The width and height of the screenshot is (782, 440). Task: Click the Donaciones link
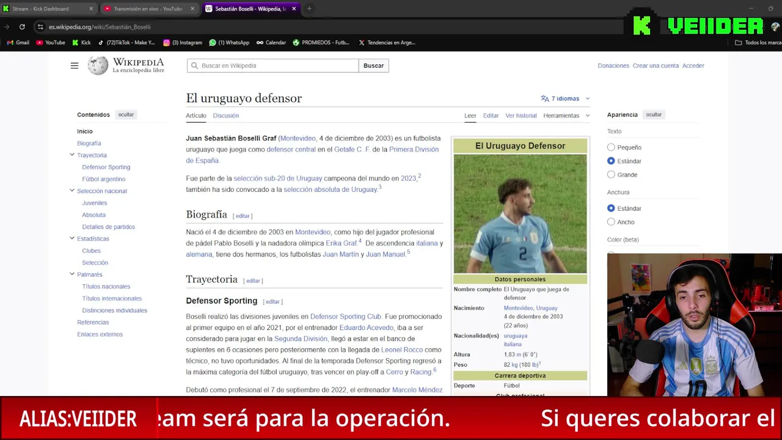coord(613,65)
